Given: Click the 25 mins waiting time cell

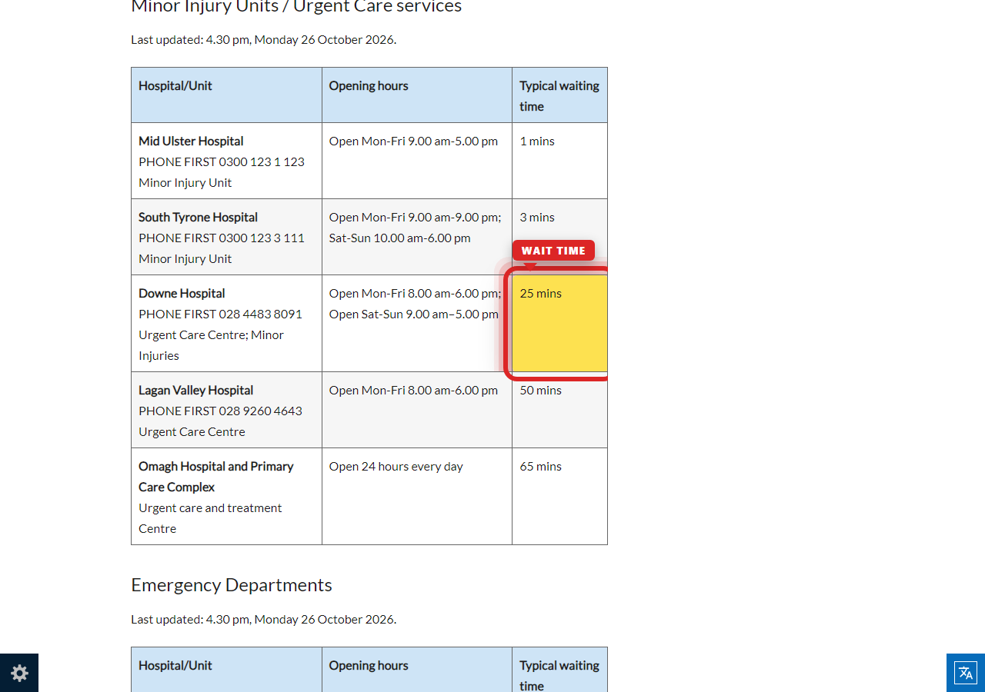Looking at the screenshot, I should coord(559,324).
